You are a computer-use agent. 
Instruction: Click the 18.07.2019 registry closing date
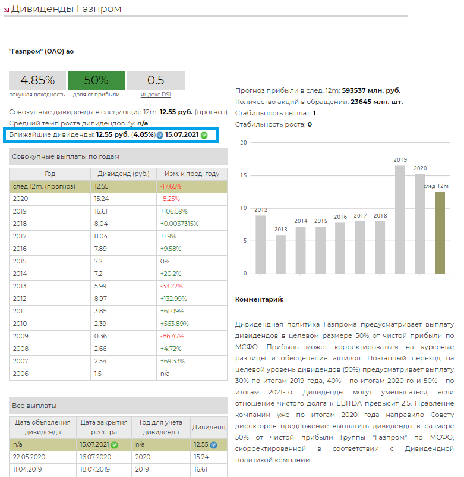(95, 469)
